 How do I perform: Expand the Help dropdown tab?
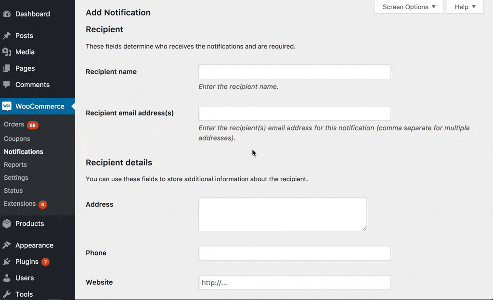click(465, 7)
